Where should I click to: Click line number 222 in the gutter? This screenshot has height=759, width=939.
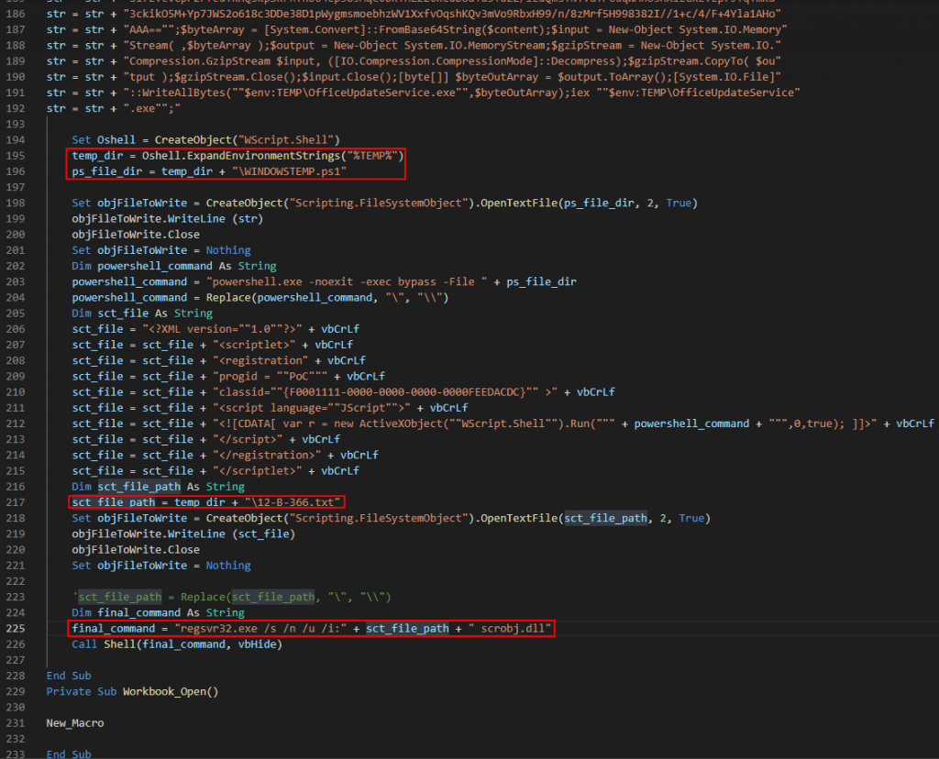[16, 581]
